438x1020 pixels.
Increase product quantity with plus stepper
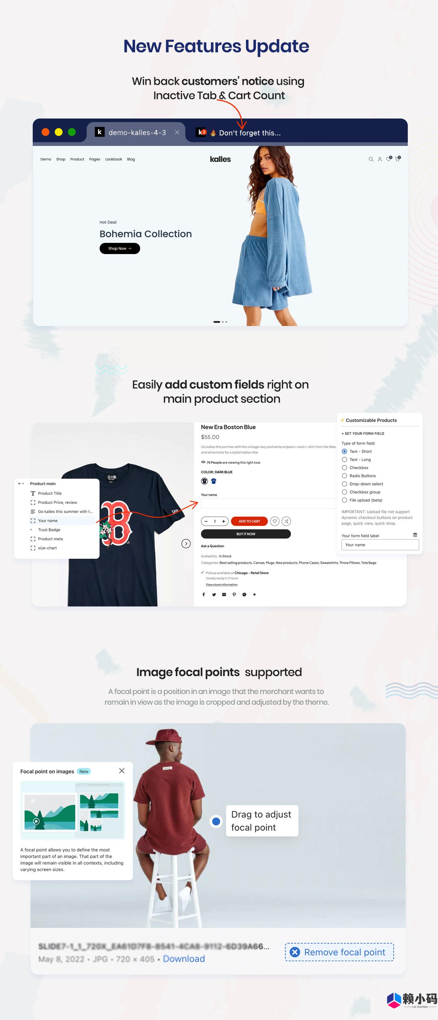(x=224, y=521)
